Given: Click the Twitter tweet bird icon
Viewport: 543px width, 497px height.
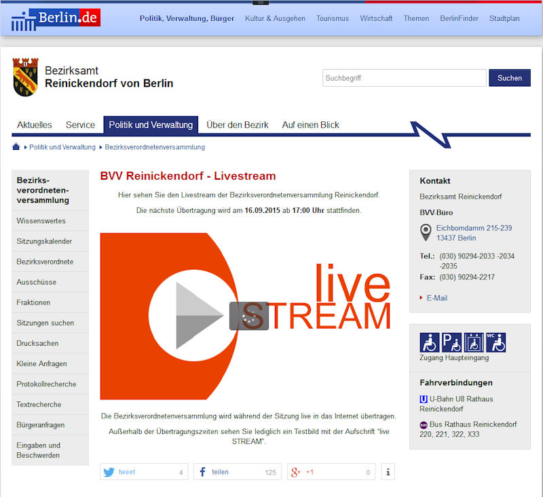Looking at the screenshot, I should 109,472.
